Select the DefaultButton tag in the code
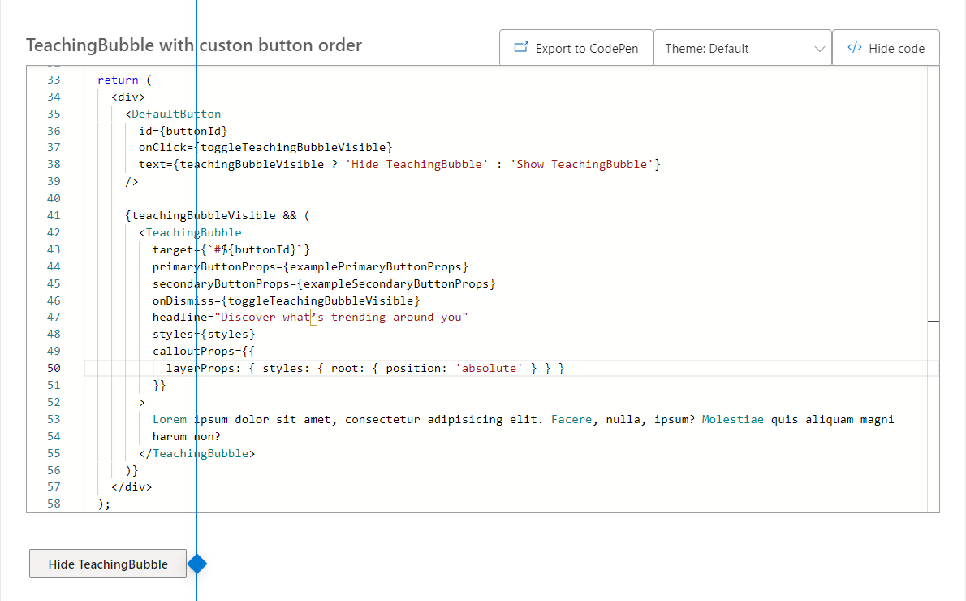 (175, 114)
